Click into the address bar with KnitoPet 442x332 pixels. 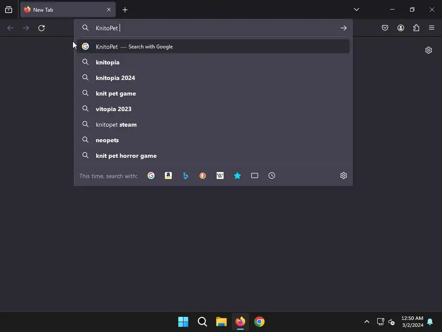[x=213, y=28]
